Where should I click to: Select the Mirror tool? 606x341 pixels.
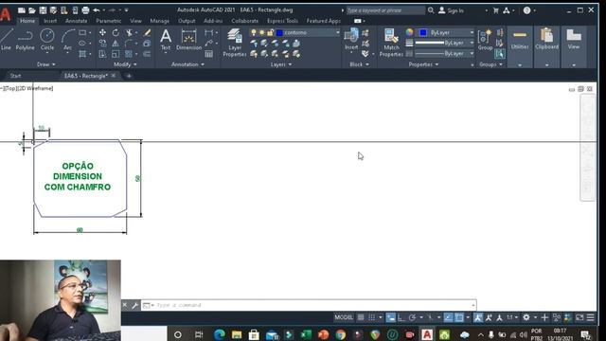point(116,43)
